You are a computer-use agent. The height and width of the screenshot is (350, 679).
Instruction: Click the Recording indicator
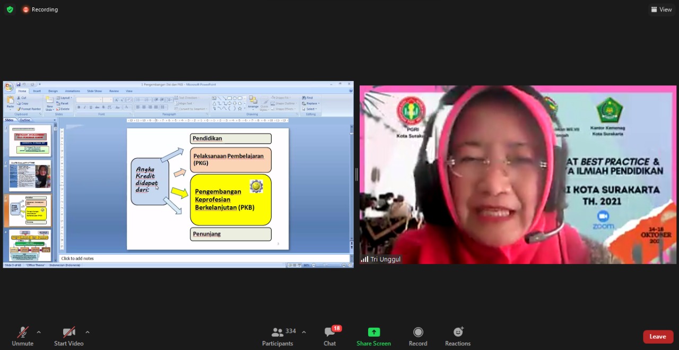click(x=40, y=10)
